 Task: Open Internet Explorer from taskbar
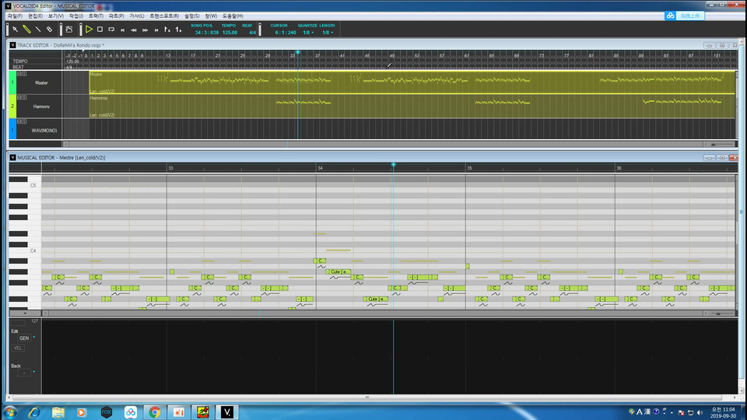[x=34, y=412]
